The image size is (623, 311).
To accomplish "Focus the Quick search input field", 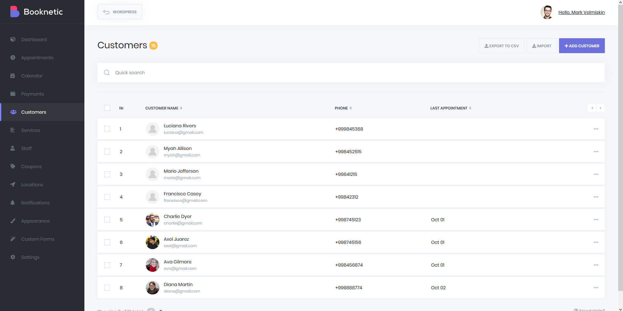I will coord(351,73).
